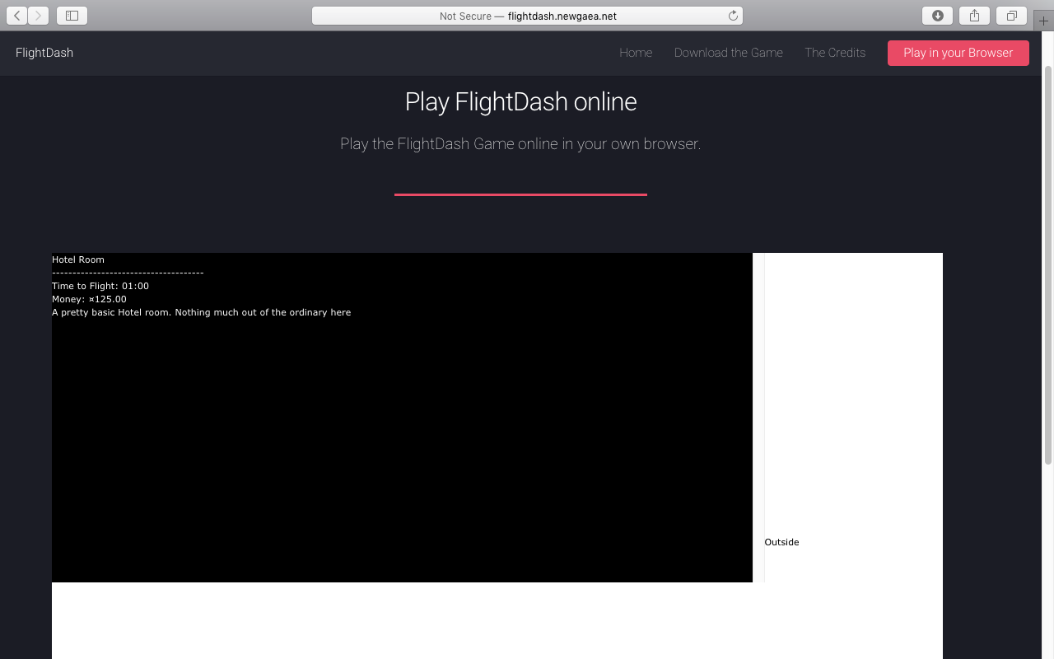Viewport: 1054px width, 659px height.
Task: Click Play in your Browser button
Action: (x=958, y=53)
